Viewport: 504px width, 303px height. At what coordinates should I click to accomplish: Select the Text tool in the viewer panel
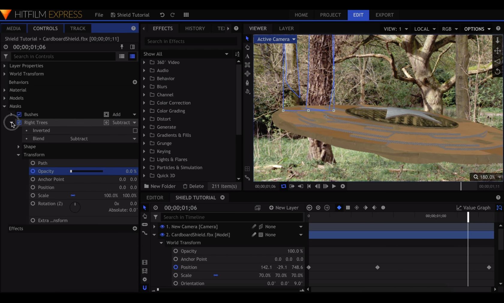(x=247, y=56)
